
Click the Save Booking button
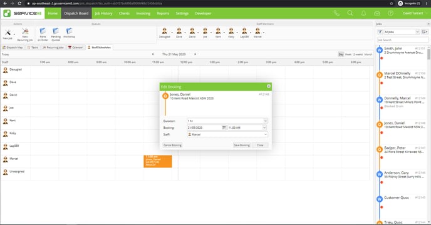[242, 145]
